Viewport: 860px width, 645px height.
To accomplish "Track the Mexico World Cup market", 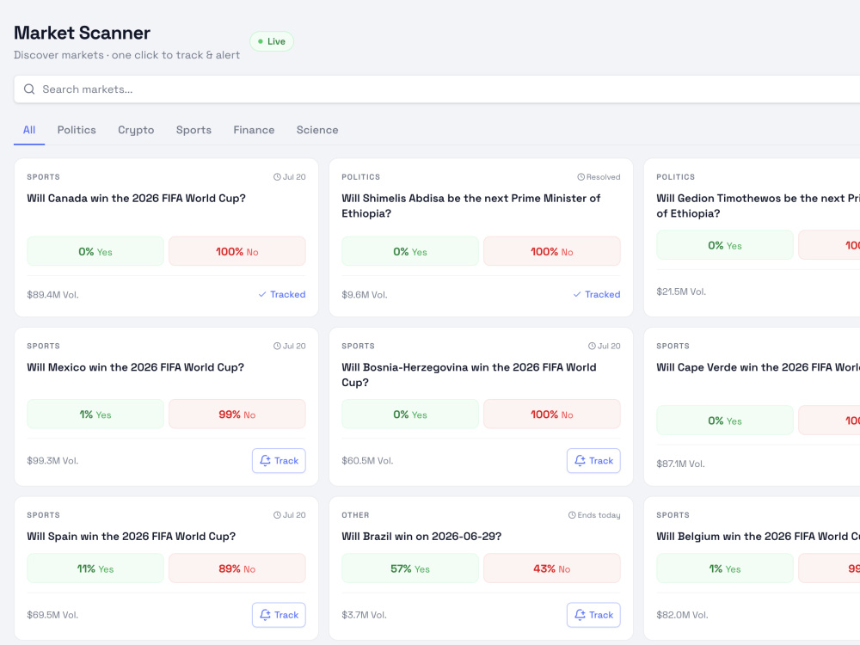I will pos(279,461).
